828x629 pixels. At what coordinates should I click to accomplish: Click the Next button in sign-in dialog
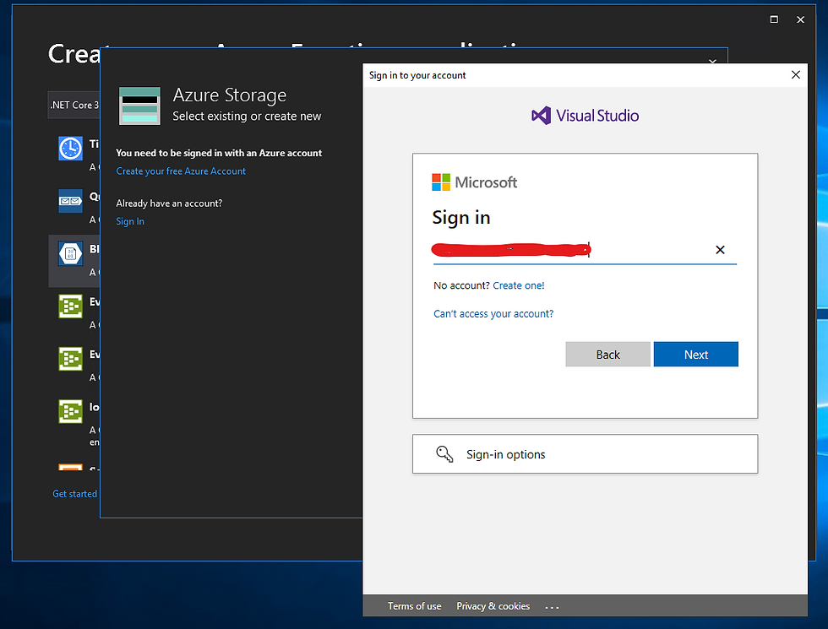(x=695, y=354)
